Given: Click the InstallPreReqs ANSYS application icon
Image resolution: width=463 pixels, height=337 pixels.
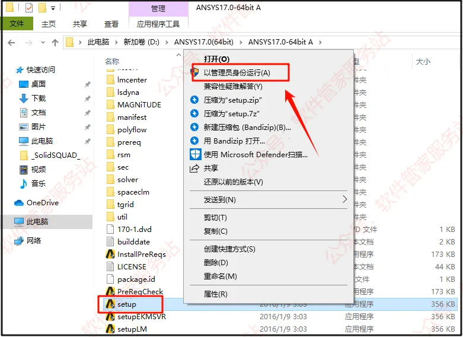Looking at the screenshot, I should click(110, 254).
